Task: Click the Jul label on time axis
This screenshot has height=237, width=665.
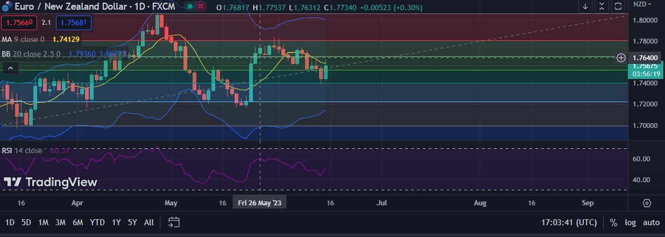Action: point(382,203)
